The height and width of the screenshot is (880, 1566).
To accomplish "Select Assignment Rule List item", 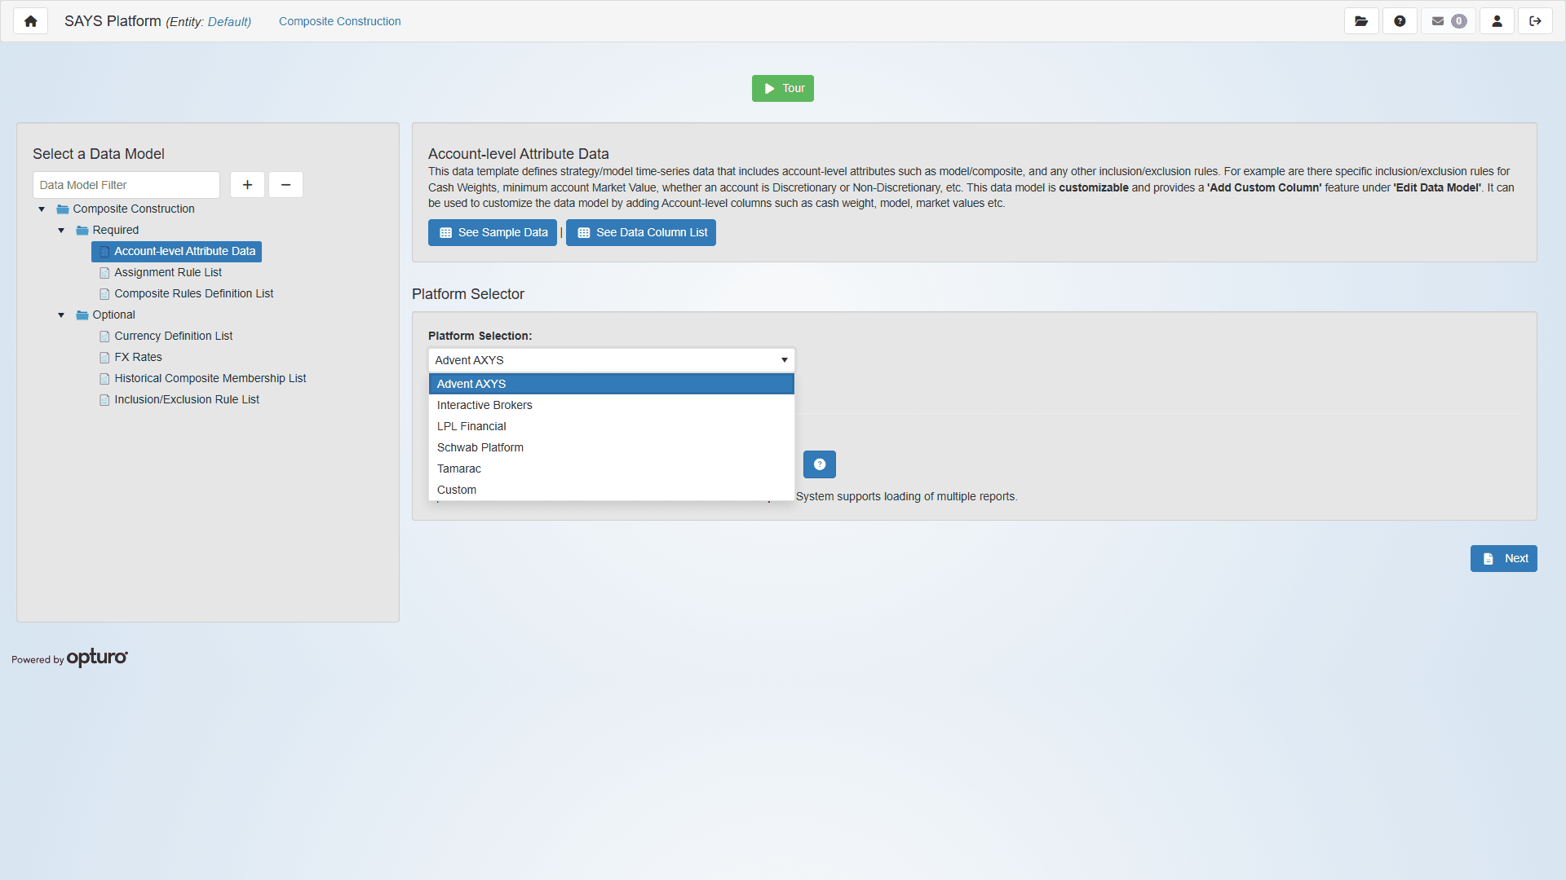I will [168, 272].
